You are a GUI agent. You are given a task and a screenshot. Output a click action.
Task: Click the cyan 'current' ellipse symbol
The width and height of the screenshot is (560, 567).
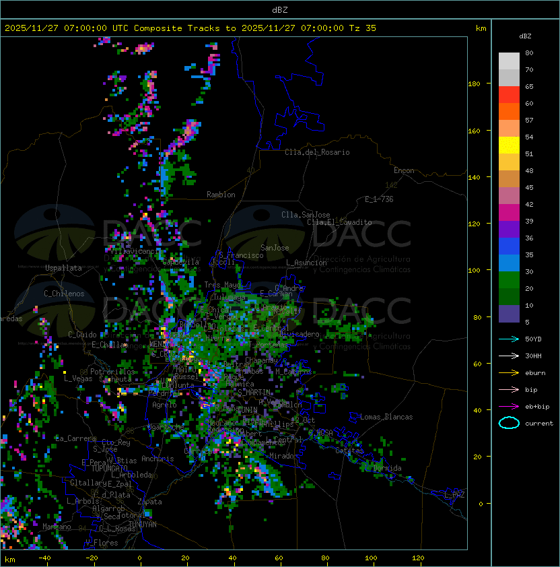[x=509, y=423]
